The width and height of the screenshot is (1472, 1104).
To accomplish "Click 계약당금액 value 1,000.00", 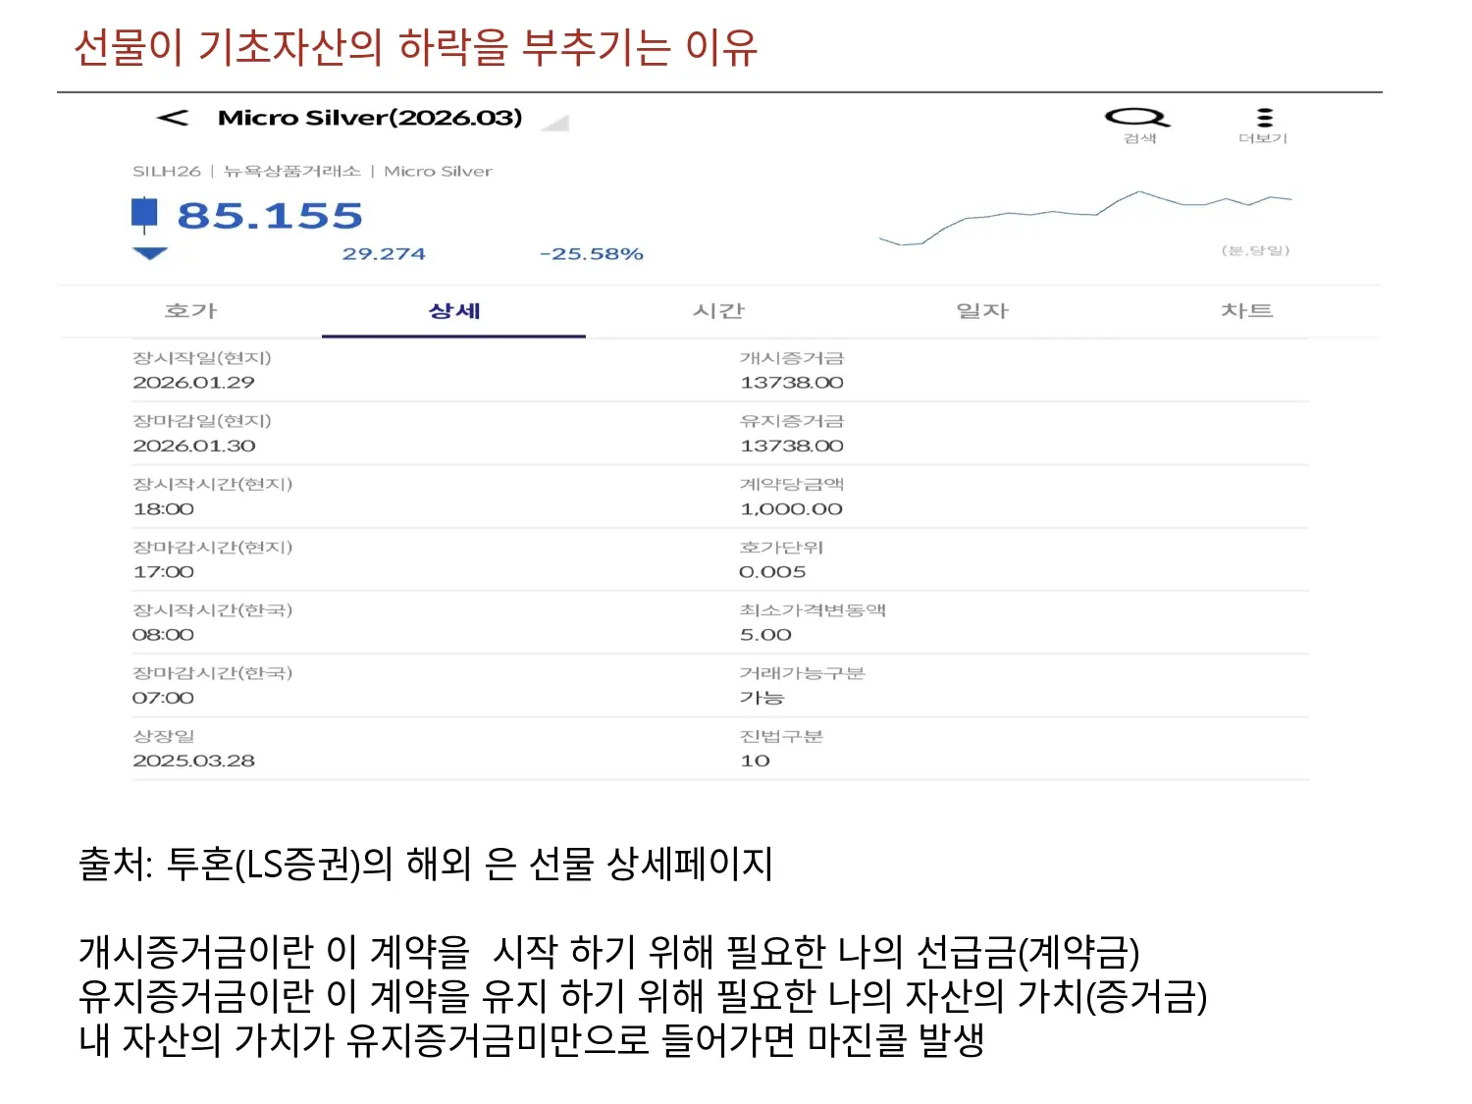I will [791, 508].
